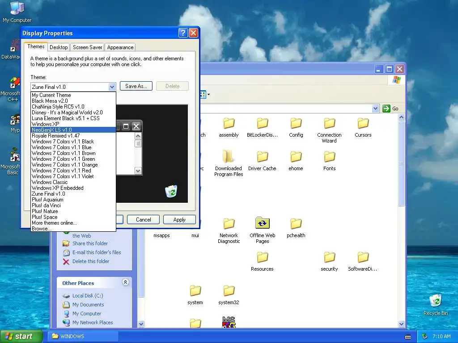Collapse the Other Places panel
This screenshot has height=343, width=458.
125,282
